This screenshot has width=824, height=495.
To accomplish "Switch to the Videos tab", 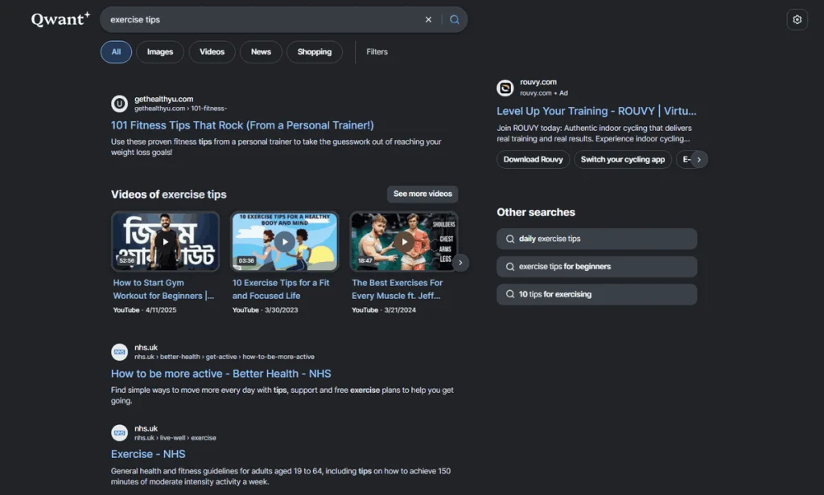I will pos(212,52).
